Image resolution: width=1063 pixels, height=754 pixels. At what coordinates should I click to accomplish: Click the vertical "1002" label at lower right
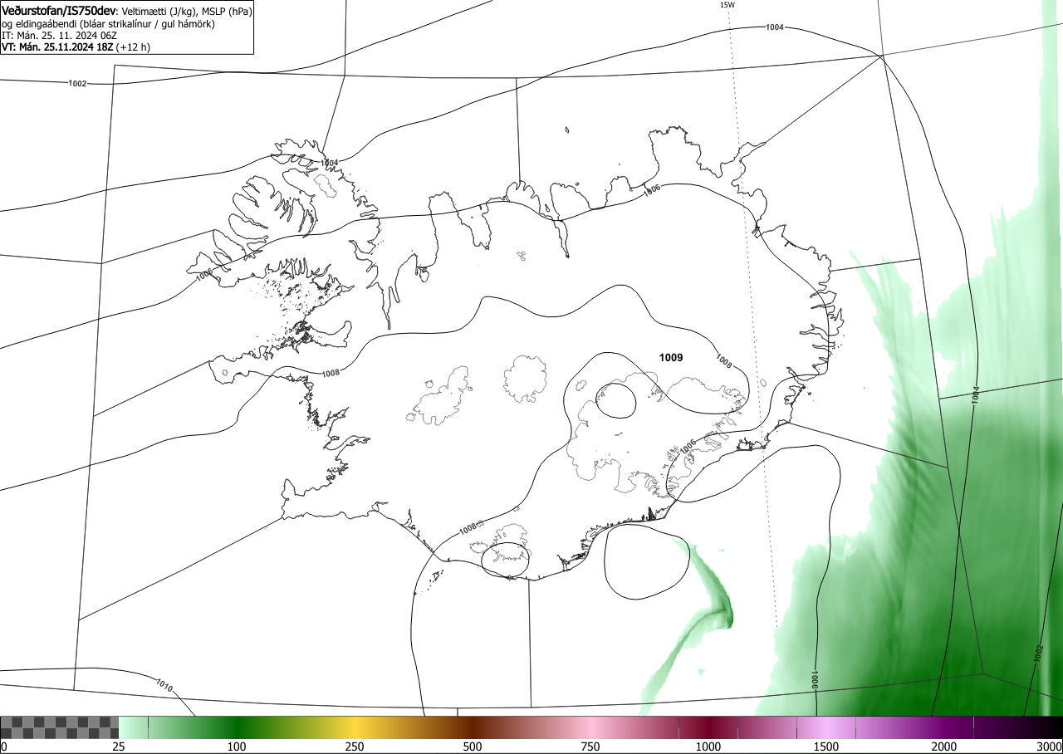[1039, 653]
